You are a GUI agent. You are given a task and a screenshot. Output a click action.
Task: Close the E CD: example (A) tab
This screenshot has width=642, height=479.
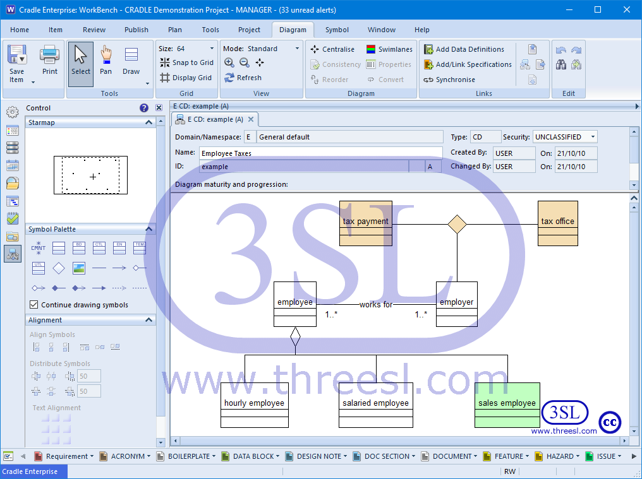(x=251, y=119)
